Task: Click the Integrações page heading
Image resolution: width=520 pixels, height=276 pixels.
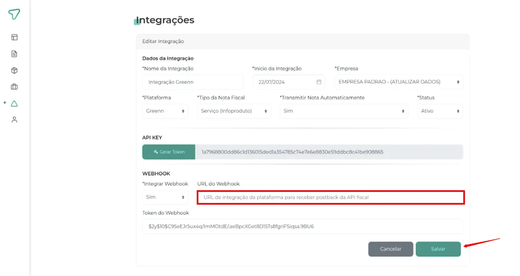Action: click(165, 20)
